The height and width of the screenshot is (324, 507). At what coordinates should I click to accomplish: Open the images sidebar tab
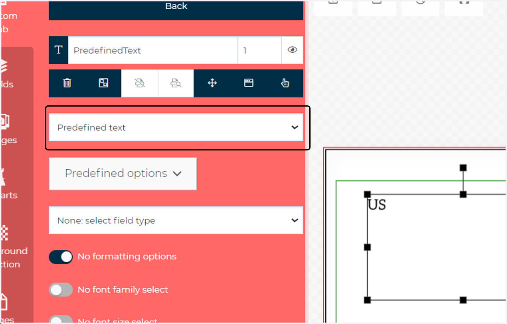(8, 129)
